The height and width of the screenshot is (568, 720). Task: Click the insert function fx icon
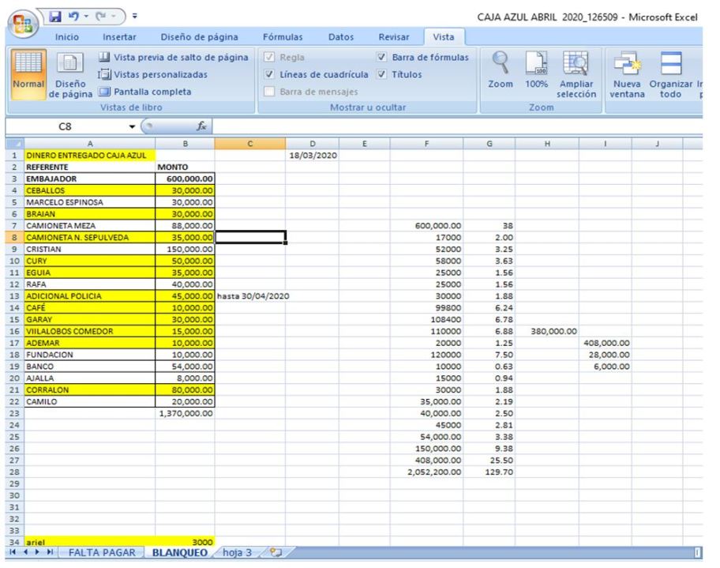[201, 126]
